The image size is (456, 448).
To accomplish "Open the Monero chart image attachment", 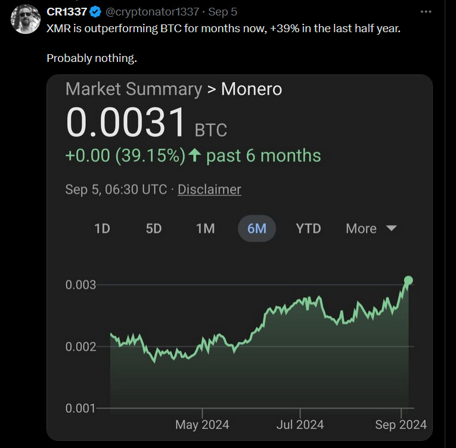I will (x=240, y=257).
